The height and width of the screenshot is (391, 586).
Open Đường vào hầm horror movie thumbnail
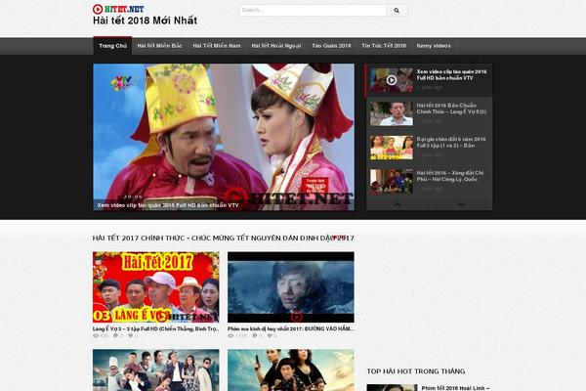click(291, 287)
